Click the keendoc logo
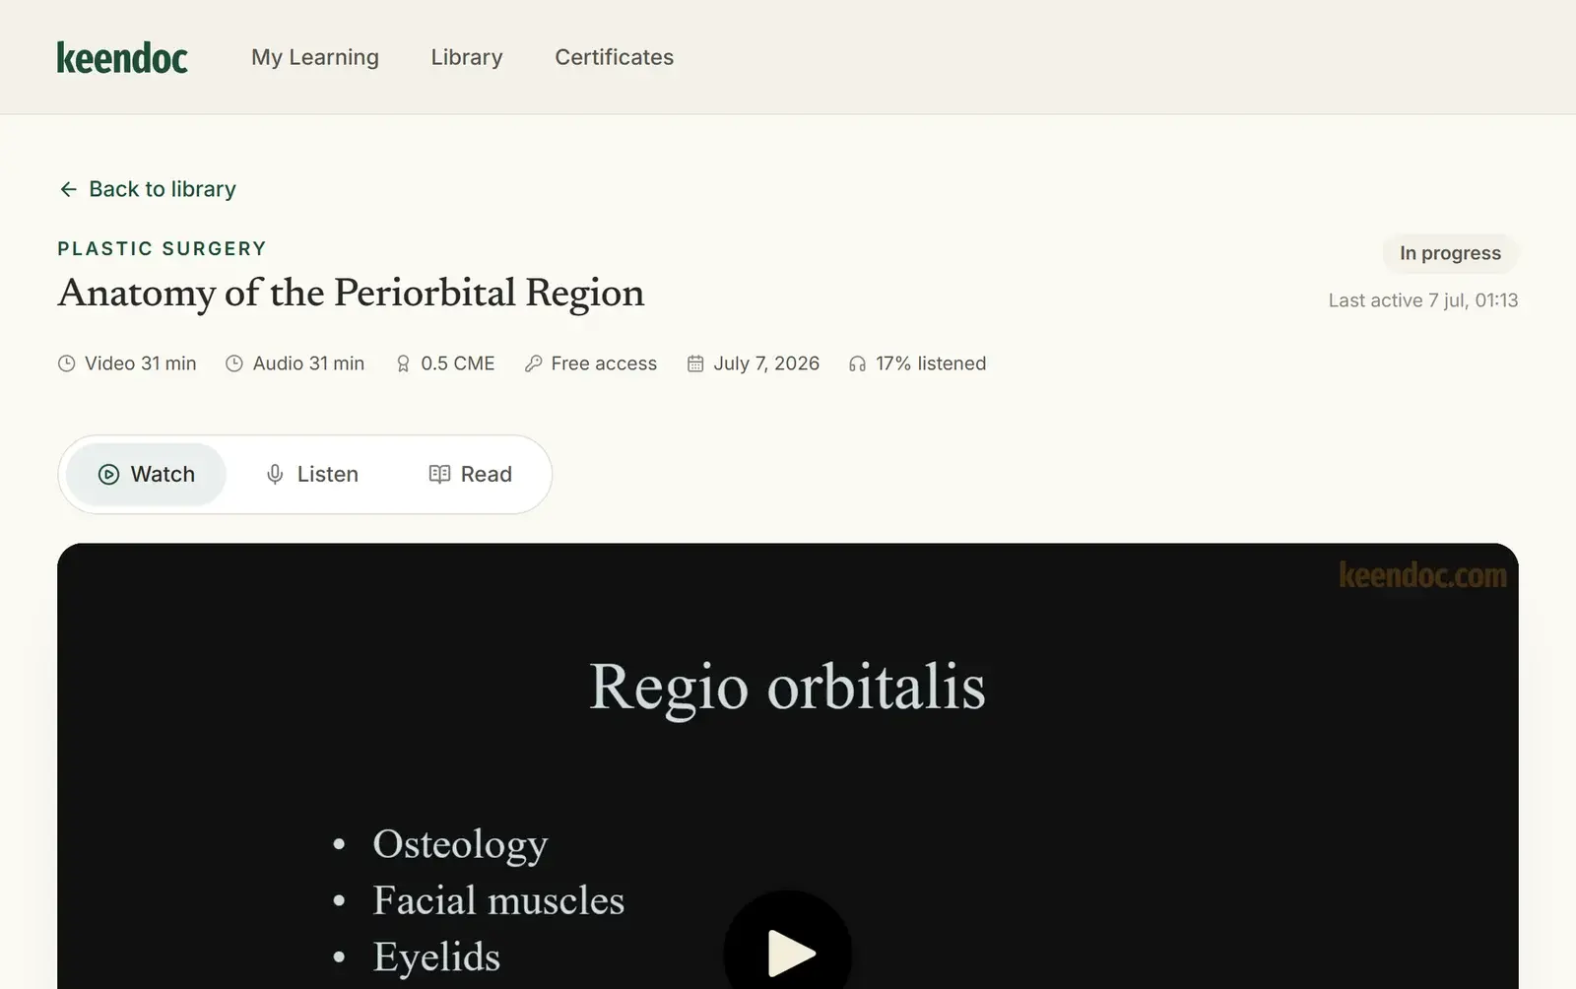 tap(122, 58)
